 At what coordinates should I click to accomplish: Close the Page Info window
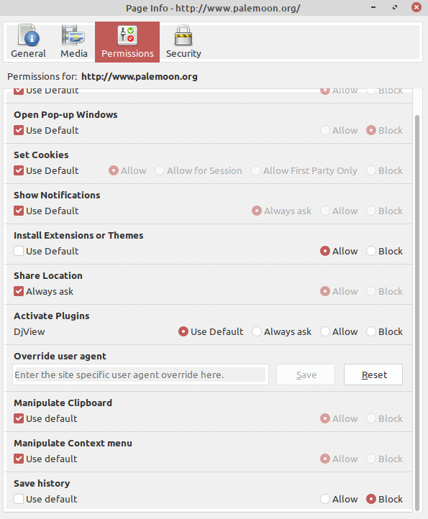click(416, 7)
